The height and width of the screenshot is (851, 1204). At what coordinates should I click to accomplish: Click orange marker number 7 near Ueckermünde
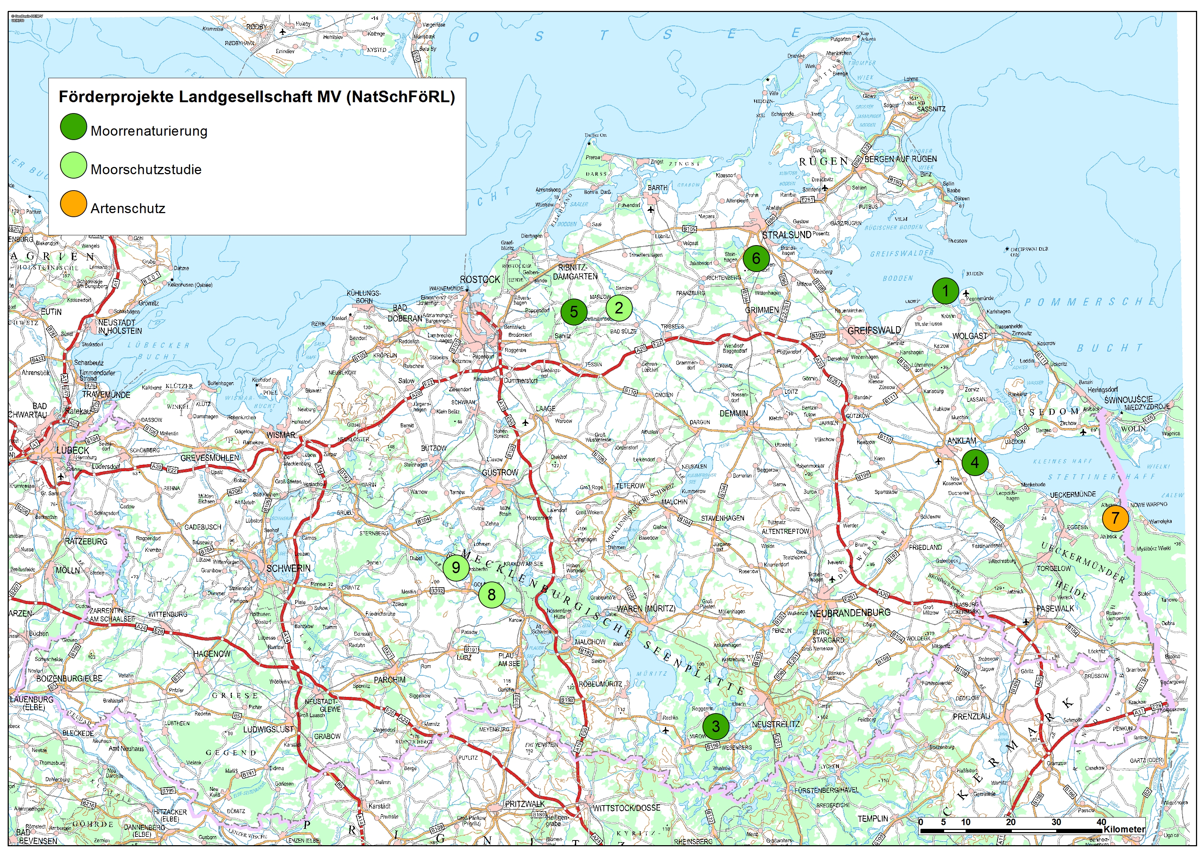[1116, 518]
